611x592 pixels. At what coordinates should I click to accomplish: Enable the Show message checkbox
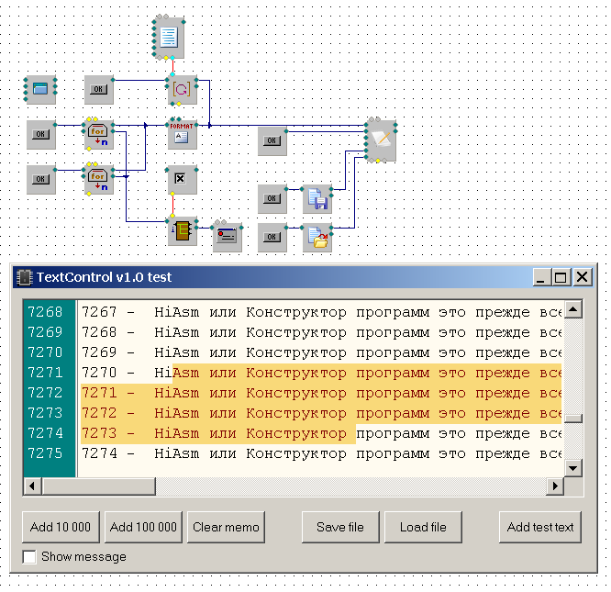[x=29, y=556]
